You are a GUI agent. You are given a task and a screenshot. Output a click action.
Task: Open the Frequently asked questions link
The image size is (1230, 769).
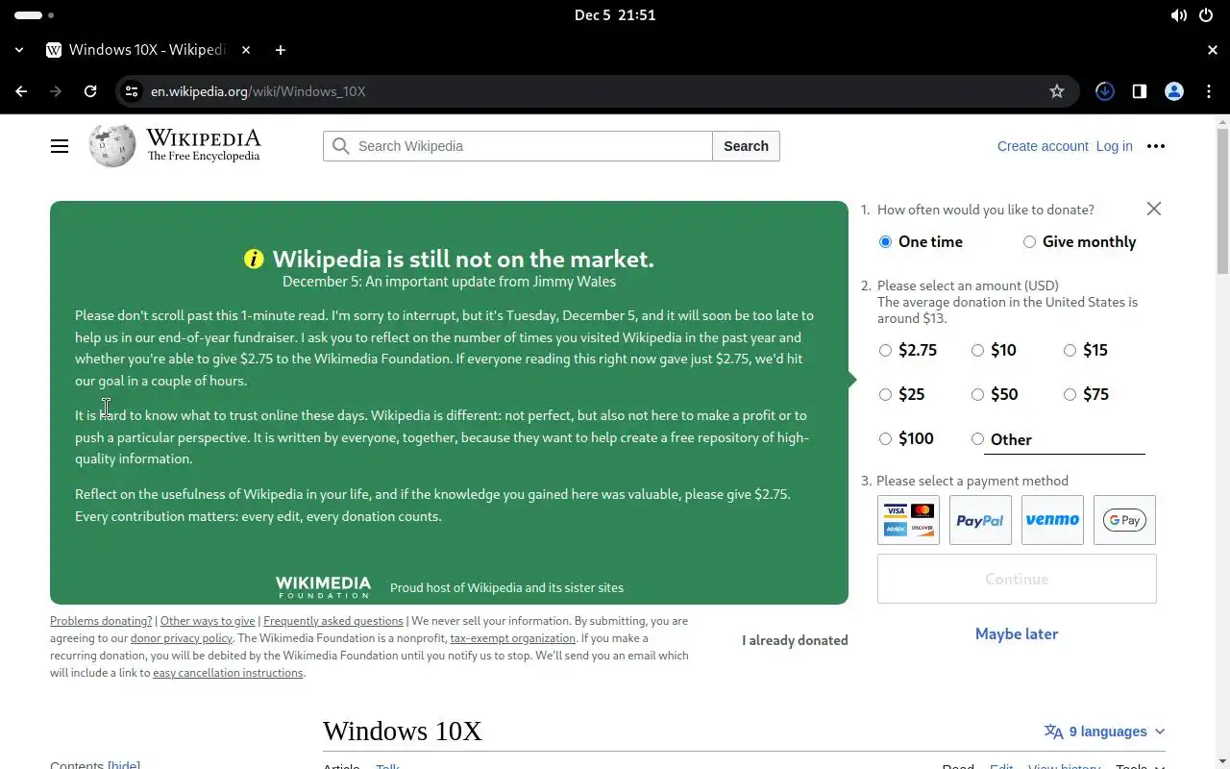(333, 621)
